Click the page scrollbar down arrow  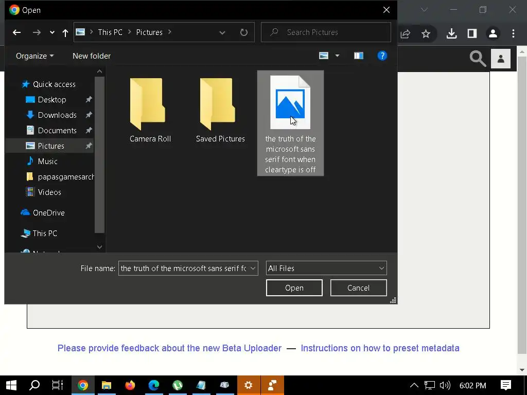pyautogui.click(x=522, y=370)
